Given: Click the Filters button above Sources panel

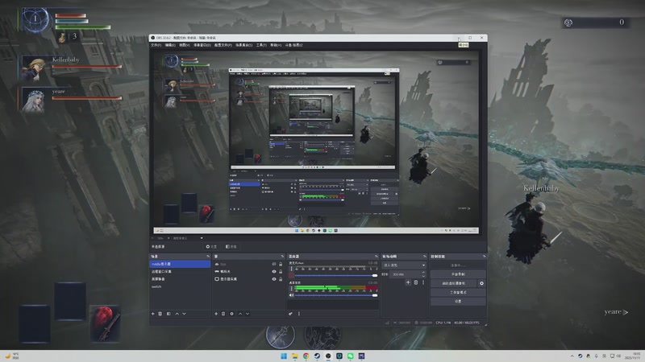Looking at the screenshot, I should coord(231,247).
